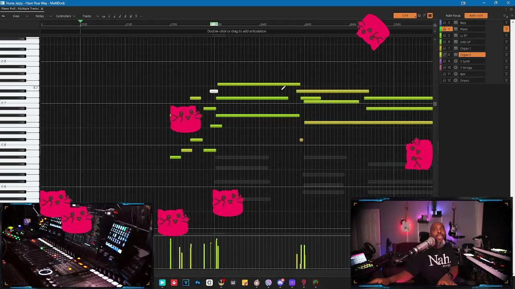Toggle the lock on the Organ 1 track

[444, 48]
